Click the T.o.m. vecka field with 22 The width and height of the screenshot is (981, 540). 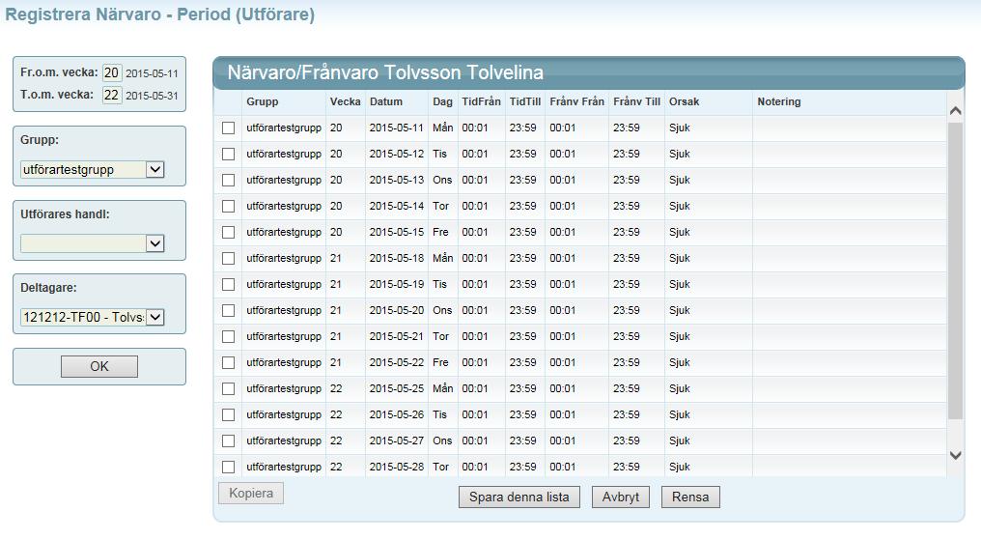click(x=112, y=95)
